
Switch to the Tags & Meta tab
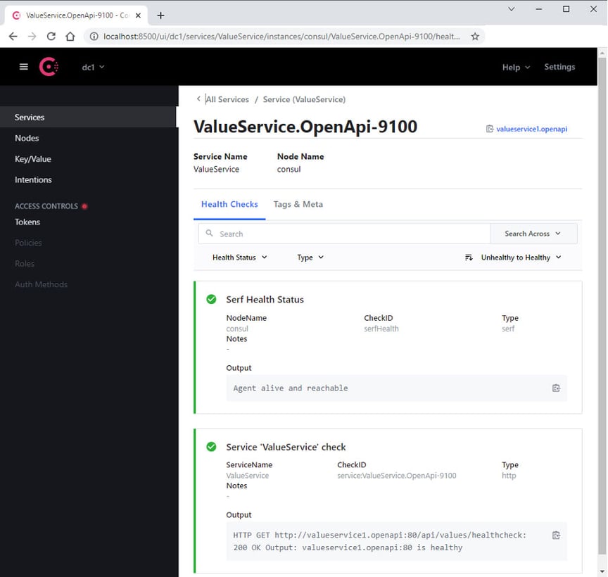pyautogui.click(x=298, y=204)
